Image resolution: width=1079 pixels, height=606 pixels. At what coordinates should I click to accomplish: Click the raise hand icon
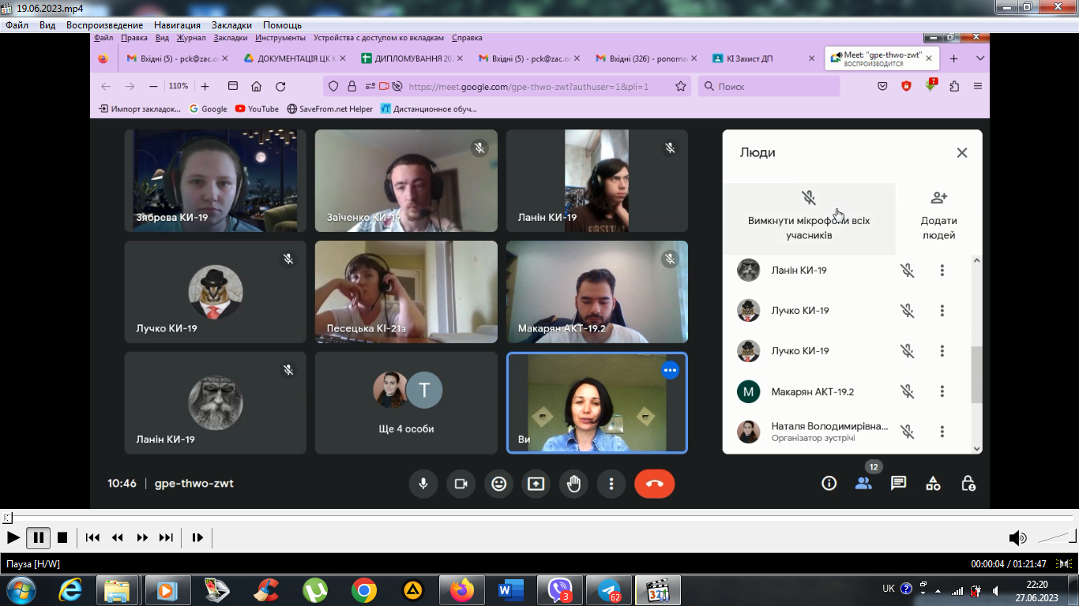pos(573,484)
